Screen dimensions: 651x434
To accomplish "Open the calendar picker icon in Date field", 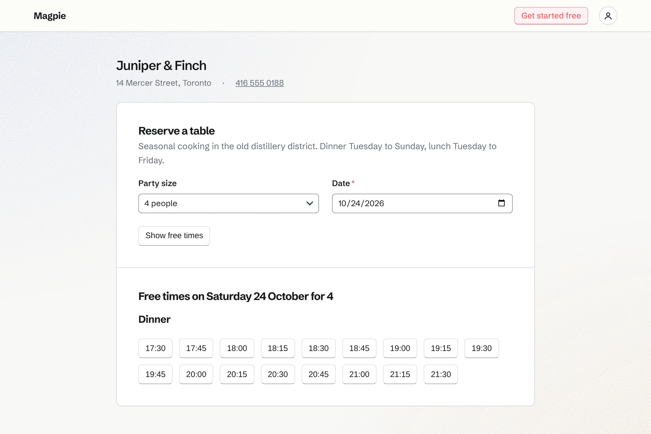I will pyautogui.click(x=501, y=203).
